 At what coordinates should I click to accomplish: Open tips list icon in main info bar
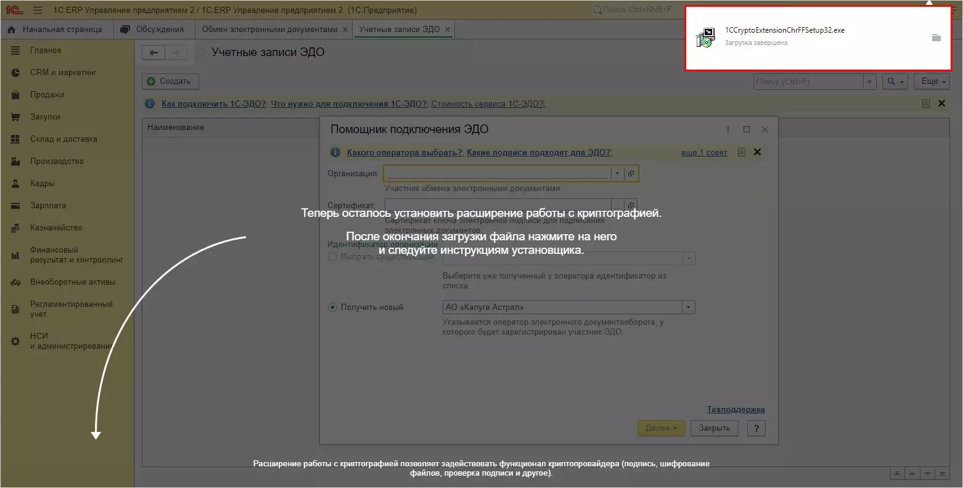tap(925, 104)
